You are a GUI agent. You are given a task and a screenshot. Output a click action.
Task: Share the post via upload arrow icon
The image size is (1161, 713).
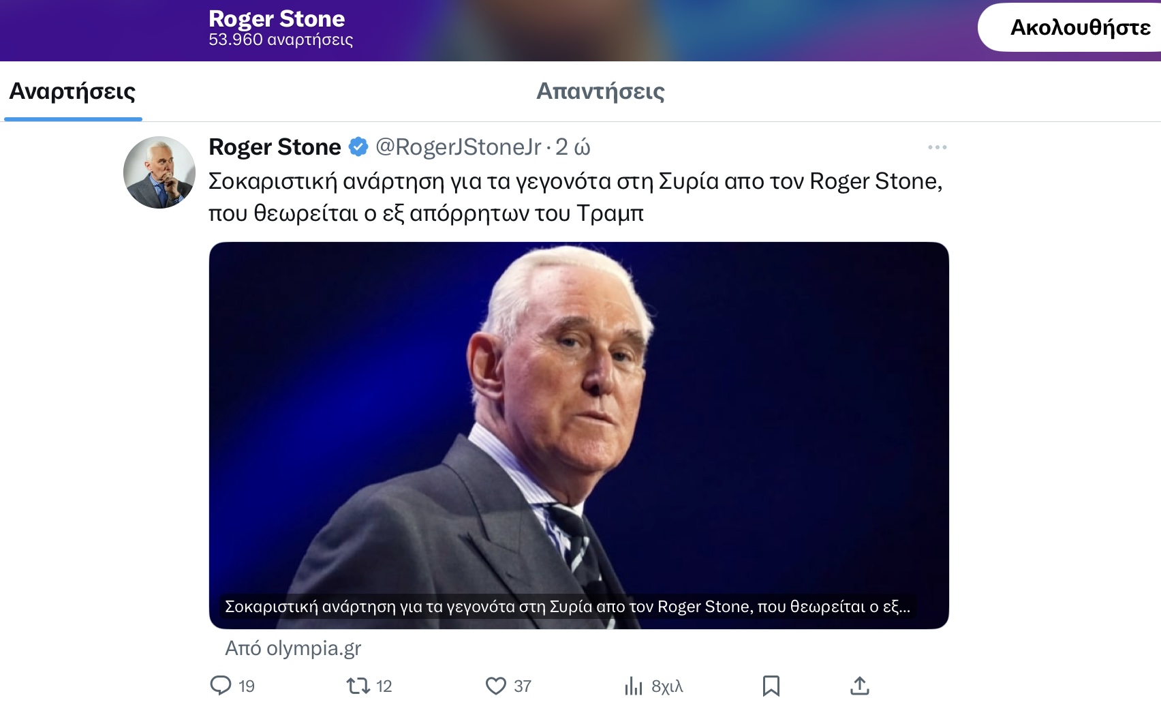(x=860, y=686)
